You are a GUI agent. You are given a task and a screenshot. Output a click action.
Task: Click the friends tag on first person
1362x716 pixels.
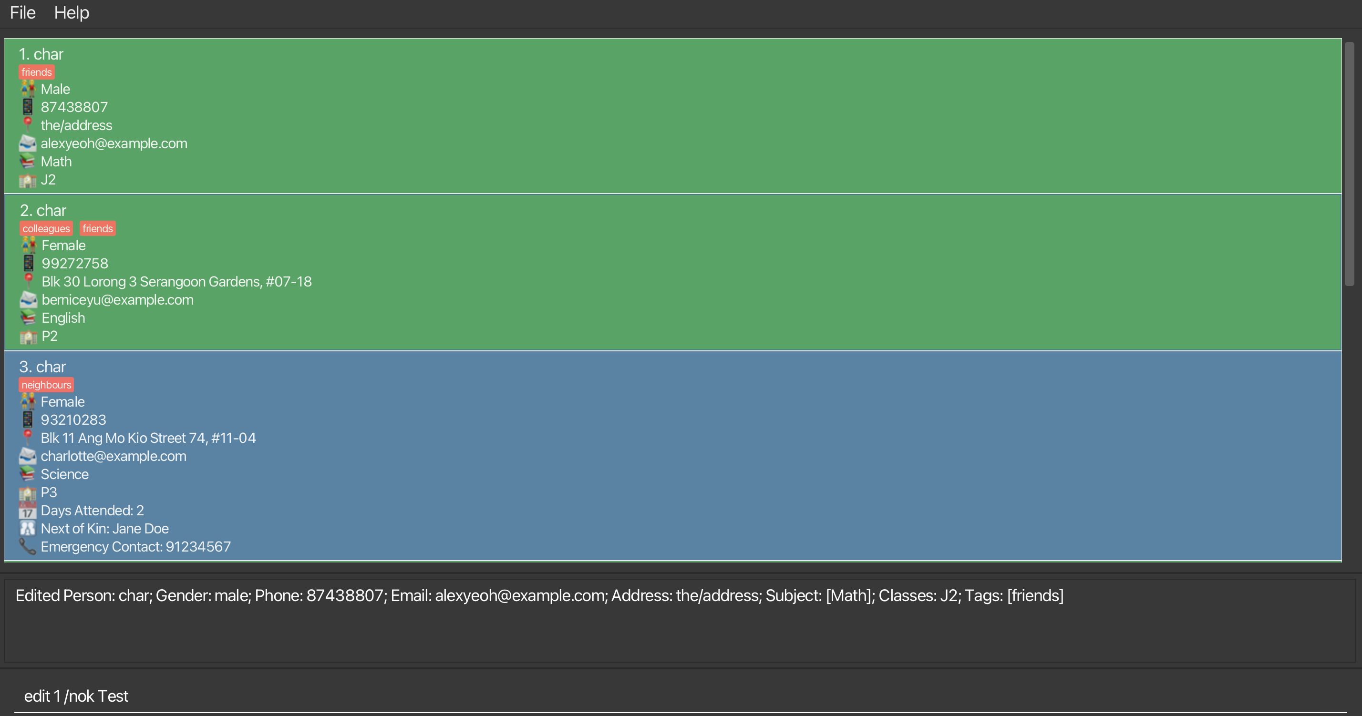tap(36, 72)
